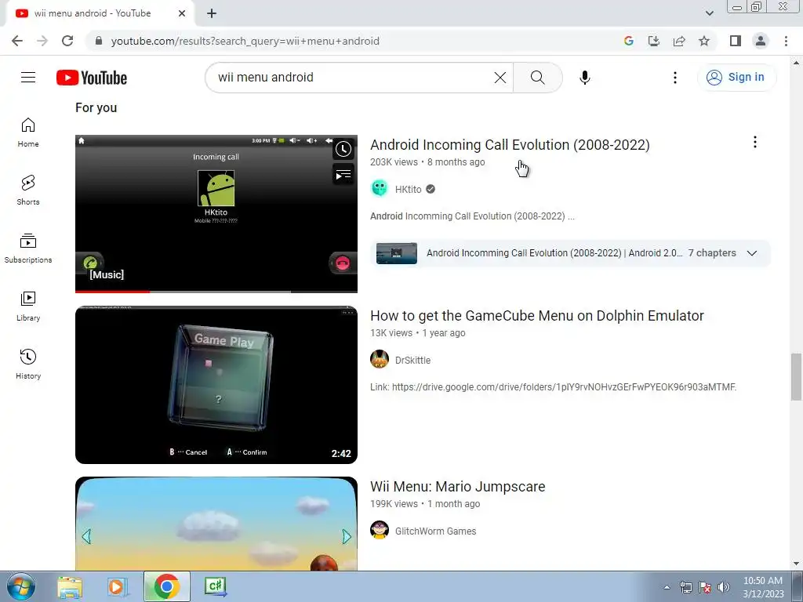Screen dimensions: 803x602
Task: Open Windows Media Player from the taskbar
Action: coord(118,586)
